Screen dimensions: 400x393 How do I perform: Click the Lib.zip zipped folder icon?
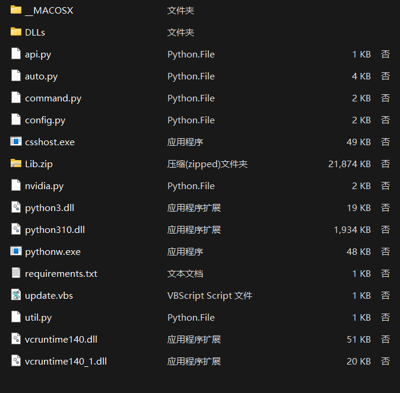click(16, 164)
